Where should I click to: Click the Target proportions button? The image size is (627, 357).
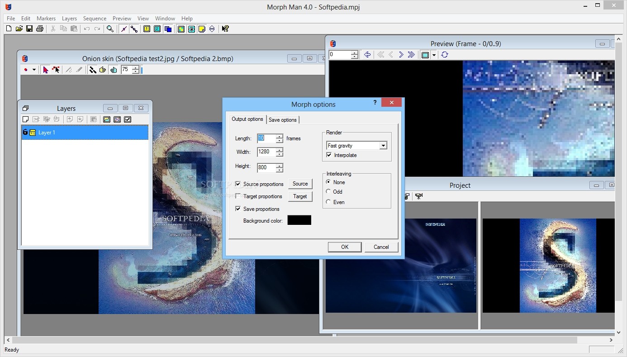[x=300, y=196]
